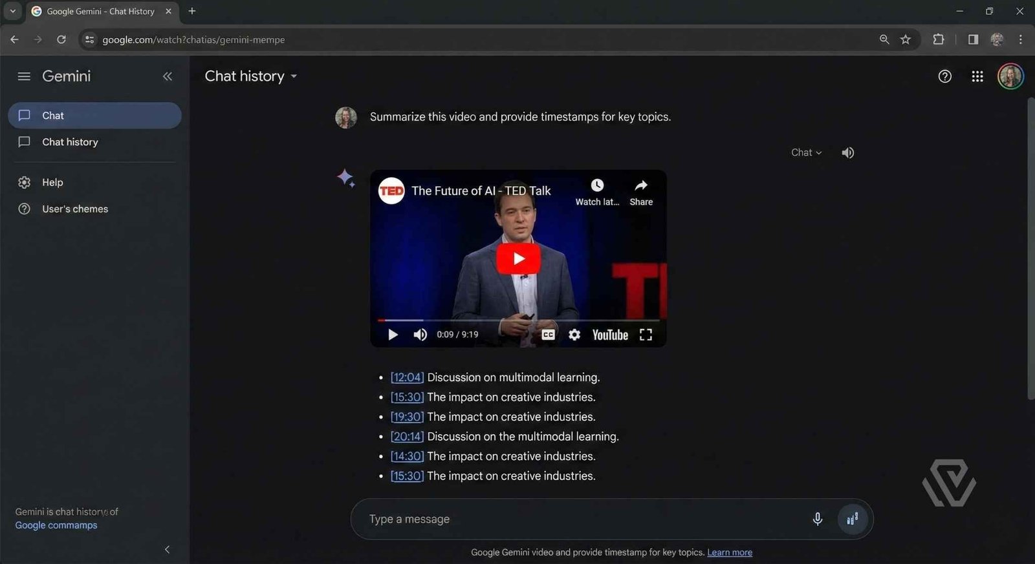Toggle closed captions on the video
The image size is (1035, 564).
tap(548, 335)
